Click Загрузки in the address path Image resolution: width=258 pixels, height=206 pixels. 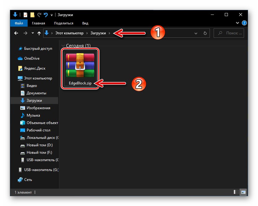[x=98, y=33]
